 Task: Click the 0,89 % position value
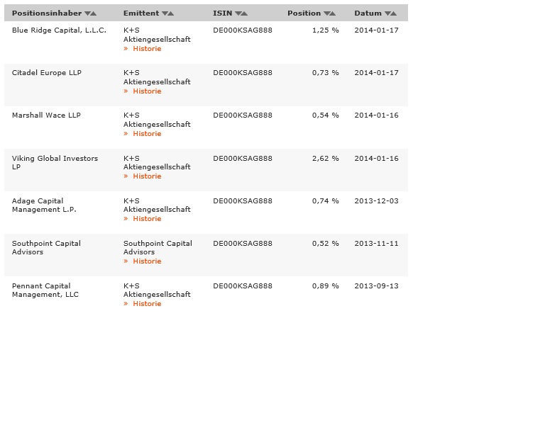(325, 286)
